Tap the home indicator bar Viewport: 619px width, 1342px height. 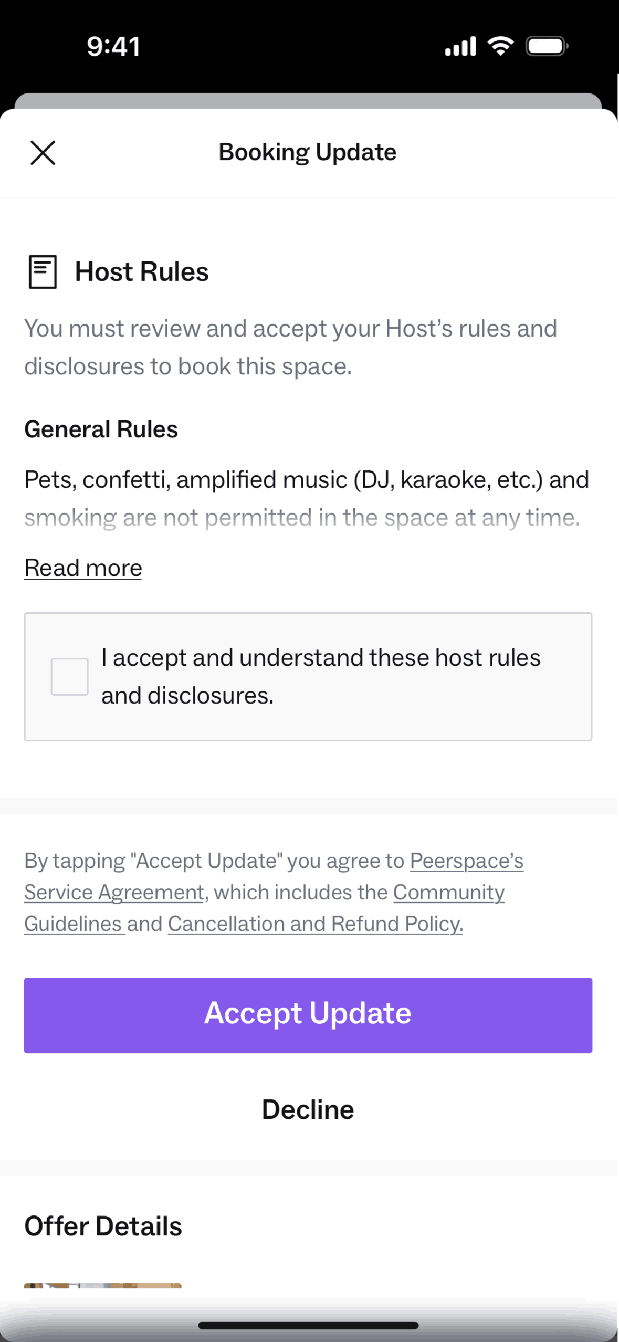click(x=308, y=1325)
